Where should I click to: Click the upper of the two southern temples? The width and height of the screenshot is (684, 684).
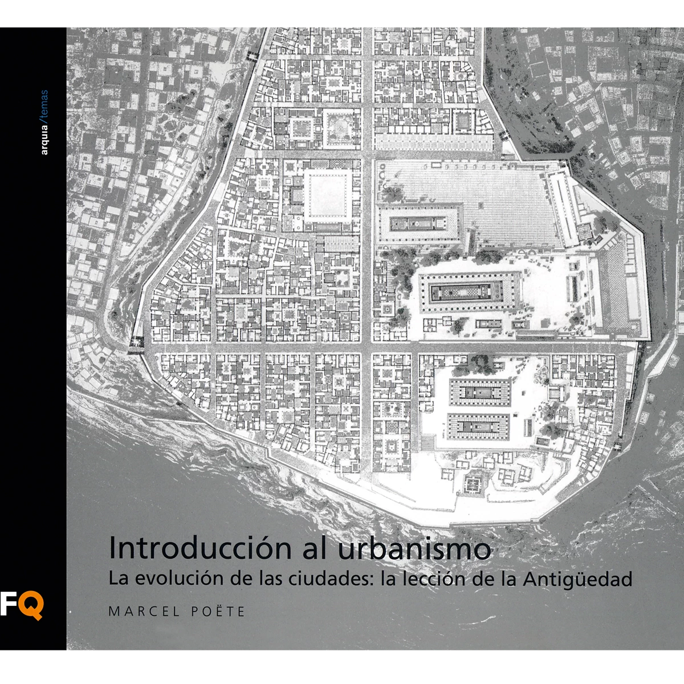click(x=480, y=393)
